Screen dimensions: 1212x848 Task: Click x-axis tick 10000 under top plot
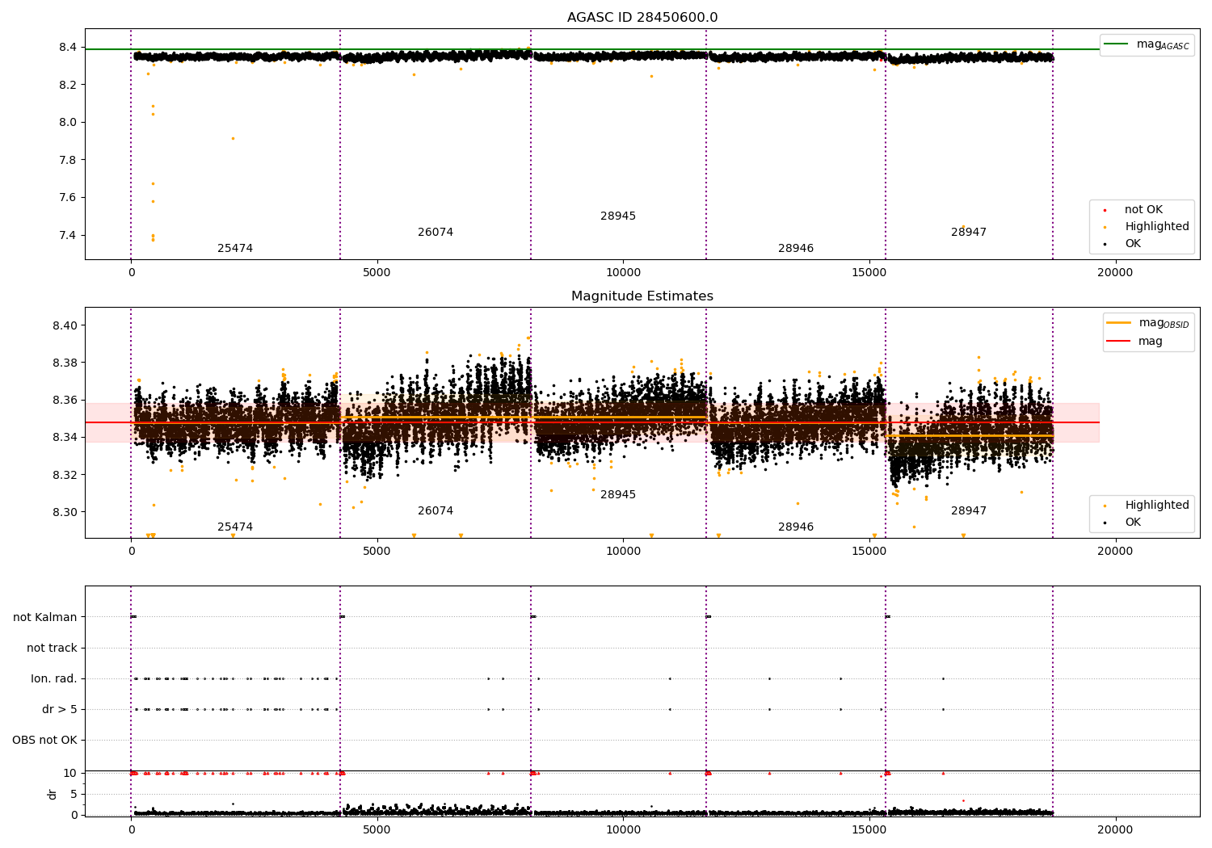(623, 273)
